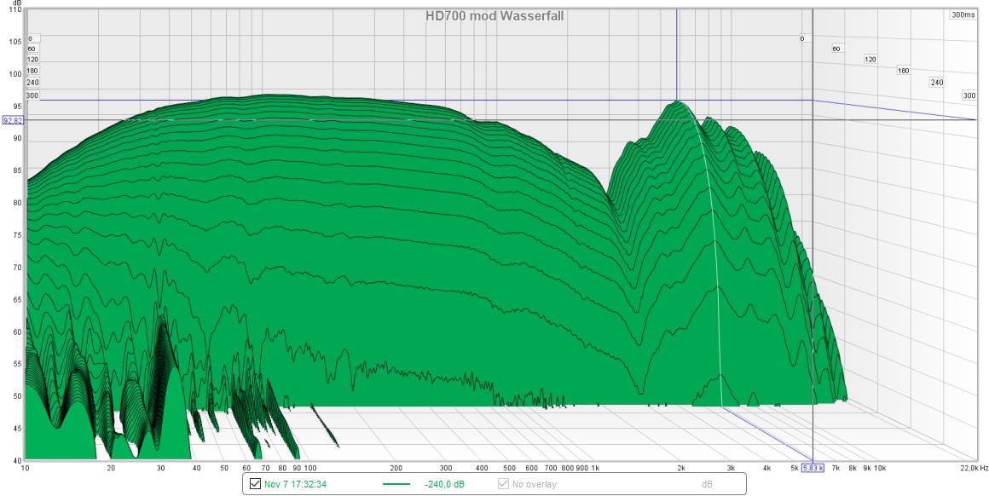Click the 240 slice label on left side
The image size is (989, 496).
(33, 80)
